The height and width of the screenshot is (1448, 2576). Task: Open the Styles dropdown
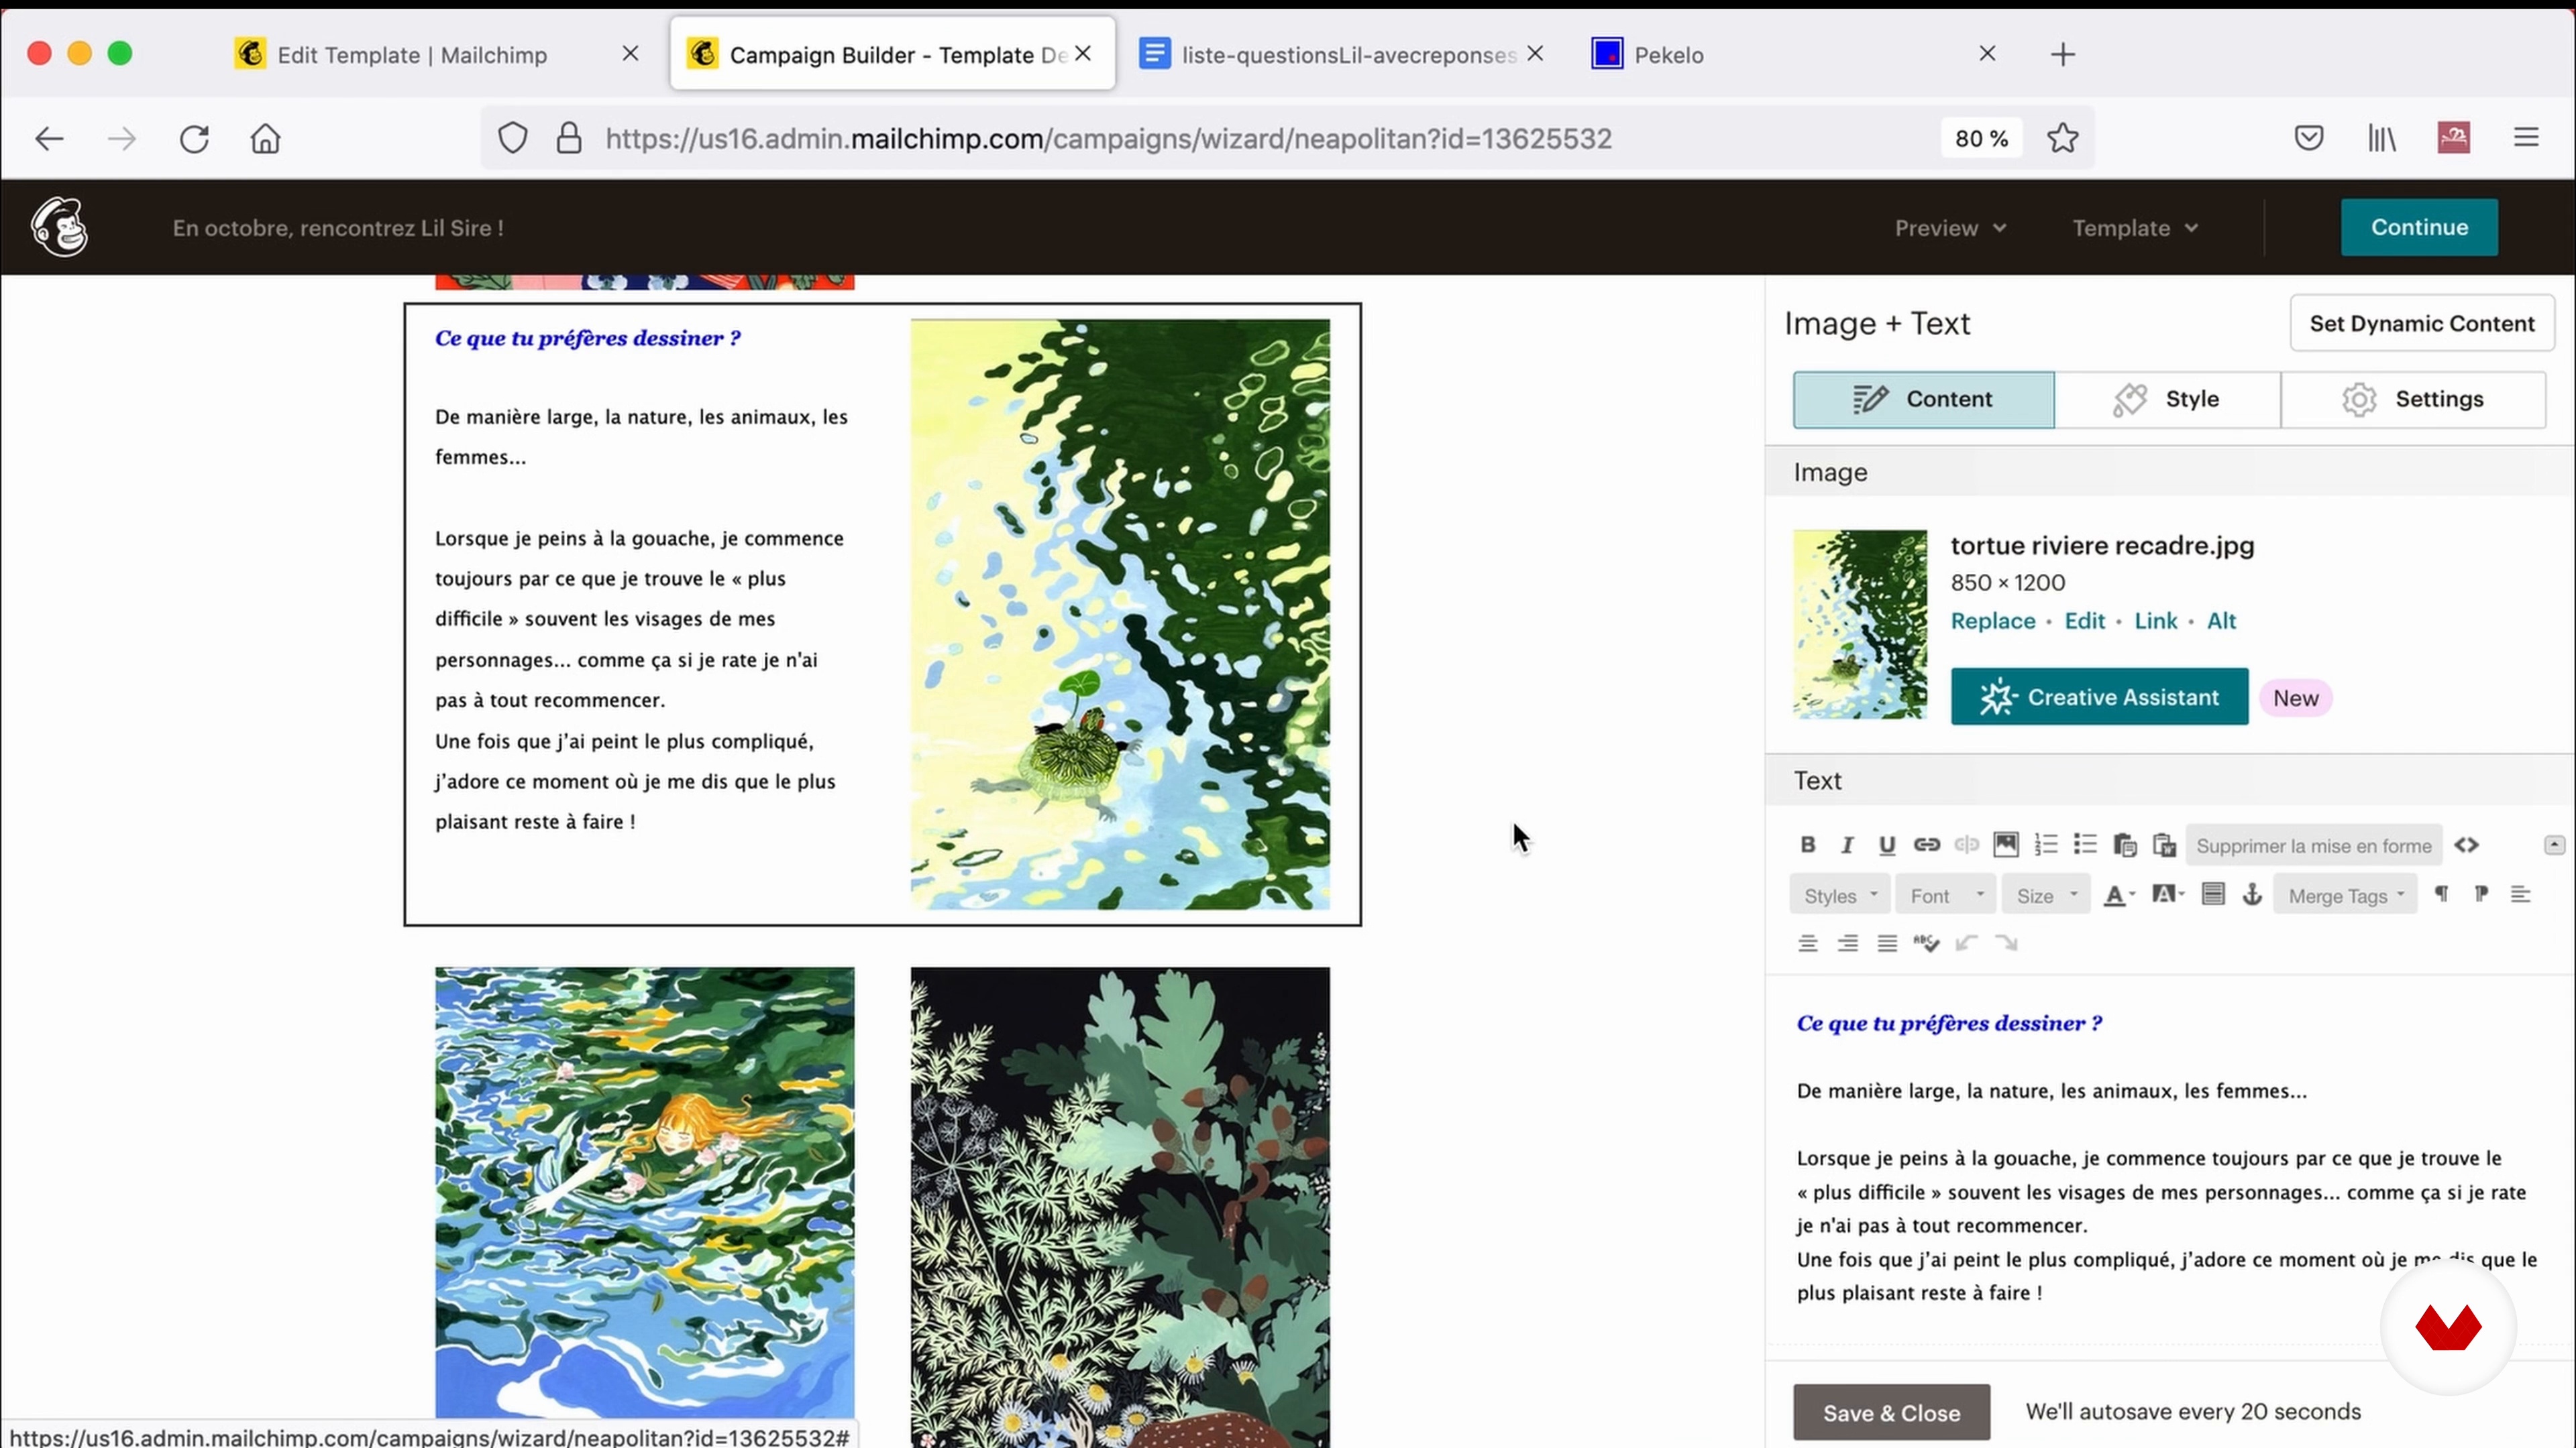coord(1840,896)
